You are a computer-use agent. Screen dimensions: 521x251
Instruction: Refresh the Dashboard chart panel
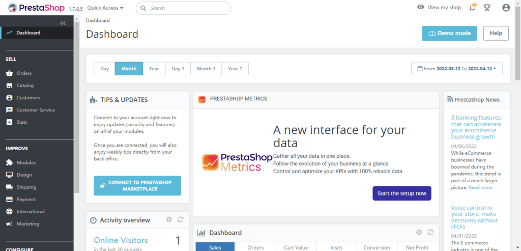coord(430,232)
